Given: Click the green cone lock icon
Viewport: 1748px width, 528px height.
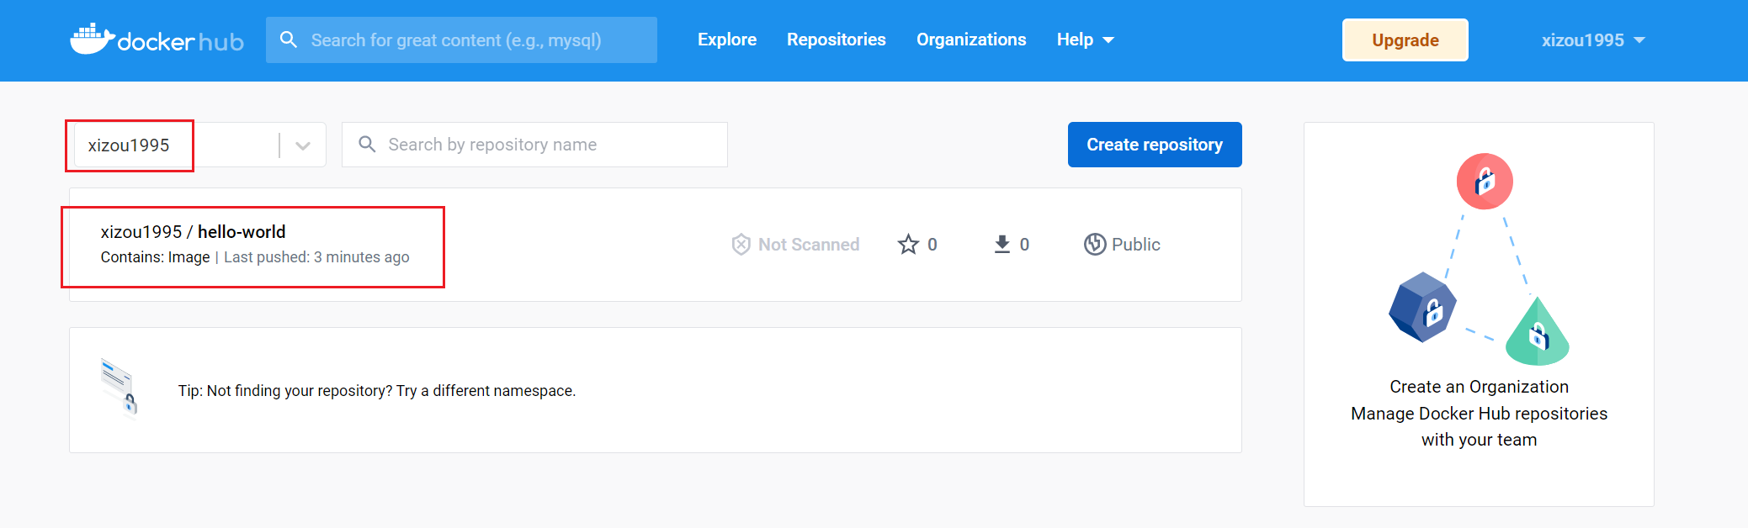Looking at the screenshot, I should (1538, 332).
